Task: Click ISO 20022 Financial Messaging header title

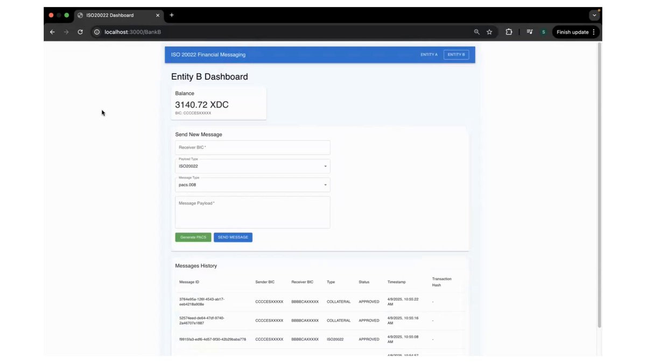Action: [x=208, y=54]
